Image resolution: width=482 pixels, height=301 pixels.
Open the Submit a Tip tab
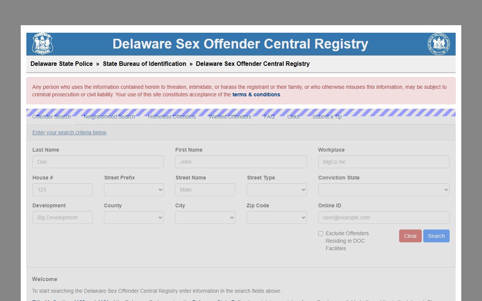(327, 117)
